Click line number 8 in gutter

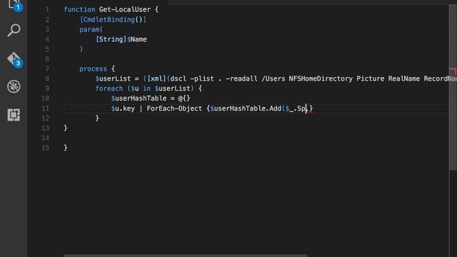coord(47,79)
